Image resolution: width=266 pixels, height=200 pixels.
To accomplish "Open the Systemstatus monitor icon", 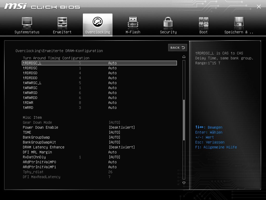I will 27,23.
